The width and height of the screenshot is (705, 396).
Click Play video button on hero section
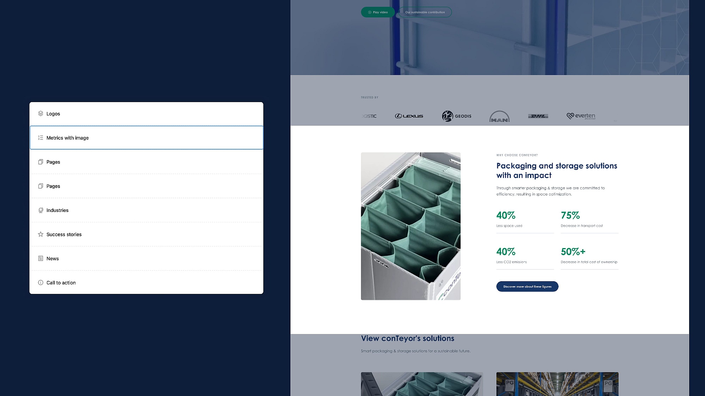377,12
